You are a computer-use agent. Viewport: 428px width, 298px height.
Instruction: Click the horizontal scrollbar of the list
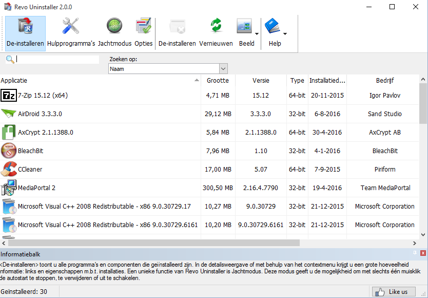(x=154, y=243)
